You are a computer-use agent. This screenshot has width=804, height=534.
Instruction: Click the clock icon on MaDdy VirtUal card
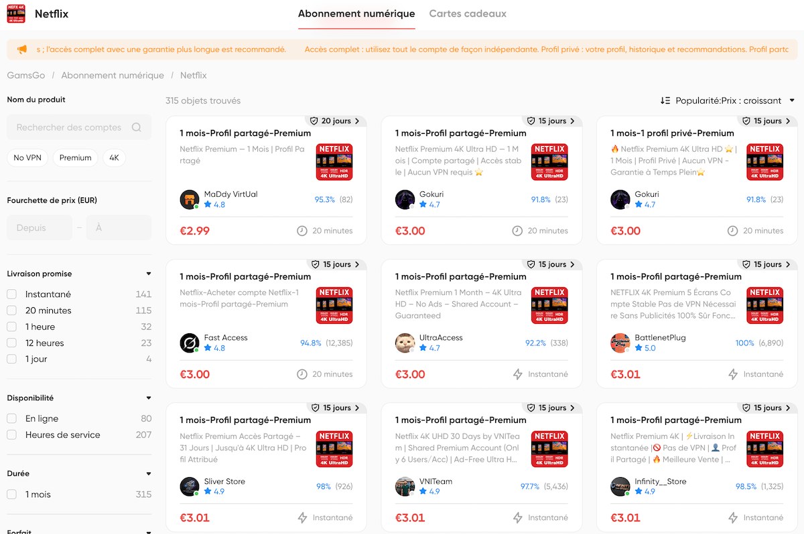click(x=302, y=231)
